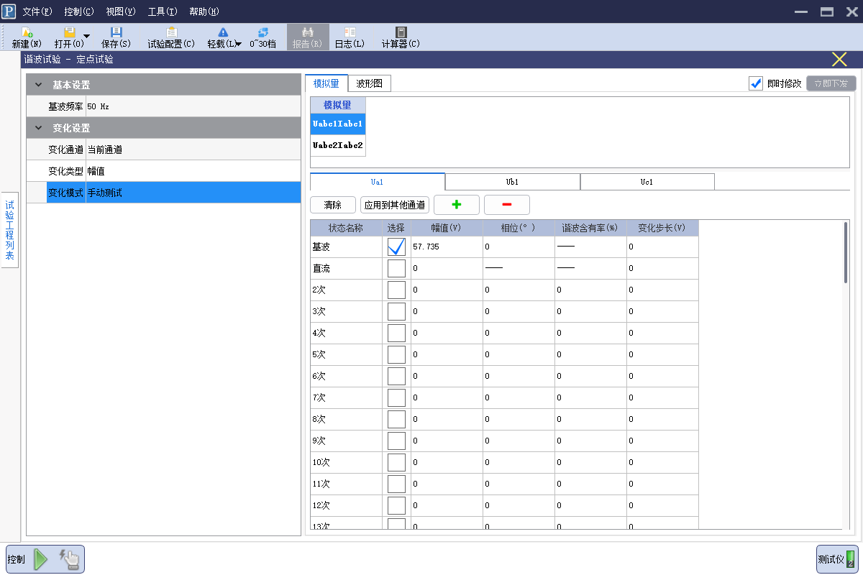Click the red minus remove-row button
The width and height of the screenshot is (863, 575).
click(x=506, y=205)
